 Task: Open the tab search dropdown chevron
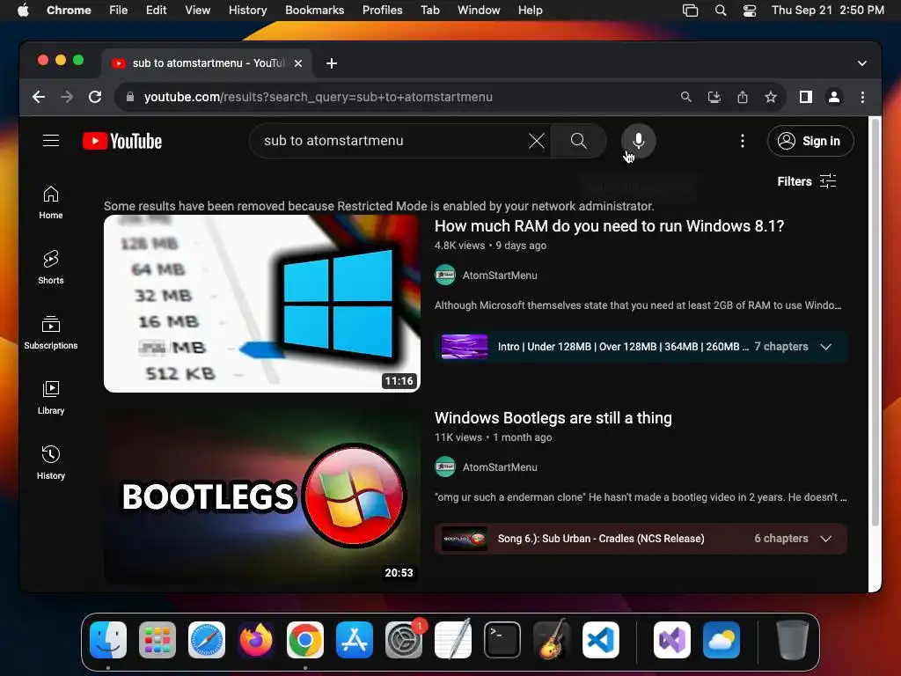(862, 63)
